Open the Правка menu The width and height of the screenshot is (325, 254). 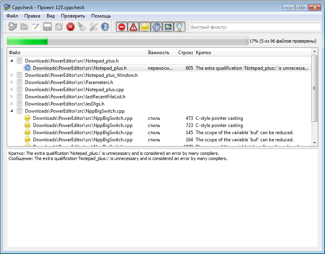(32, 16)
